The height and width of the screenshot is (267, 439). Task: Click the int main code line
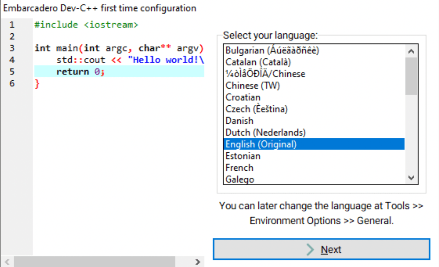[x=119, y=48]
